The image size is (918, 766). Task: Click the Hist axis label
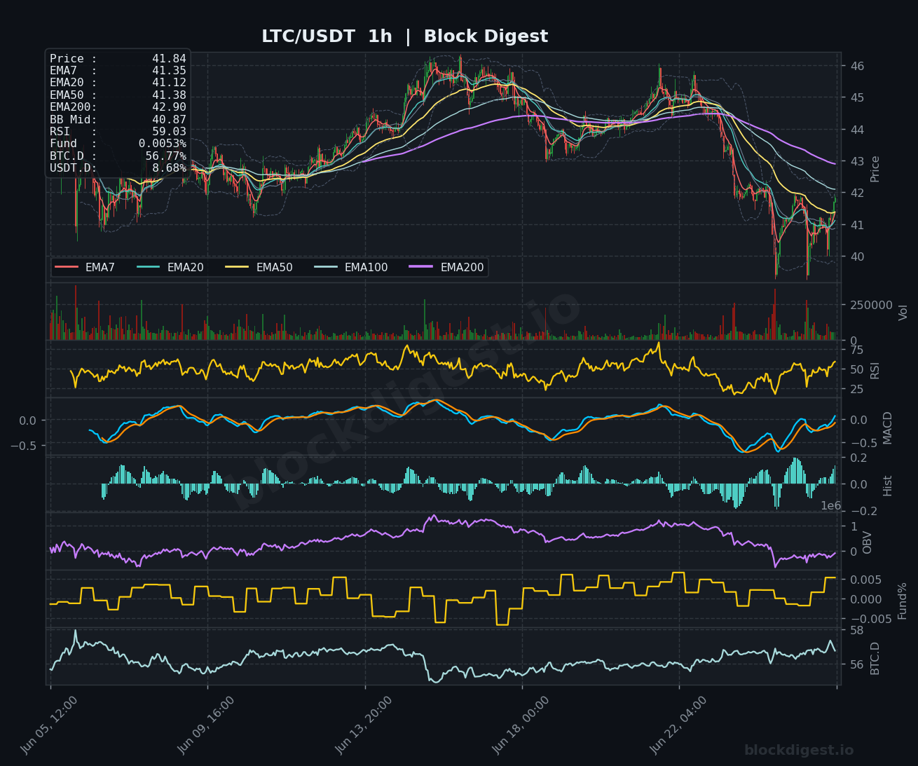[887, 485]
